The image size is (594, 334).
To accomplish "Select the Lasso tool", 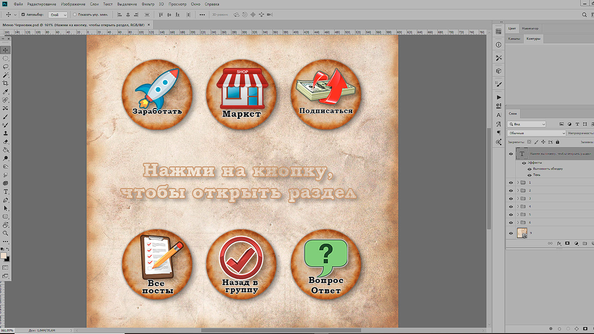I will [x=6, y=67].
